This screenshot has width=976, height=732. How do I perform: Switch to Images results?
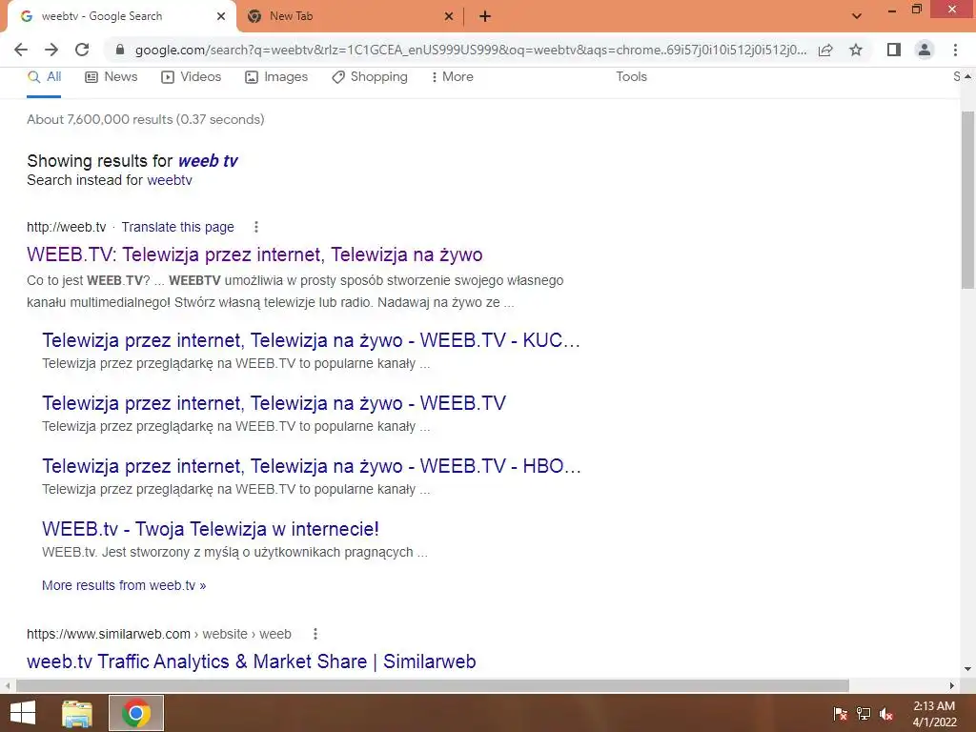point(276,76)
